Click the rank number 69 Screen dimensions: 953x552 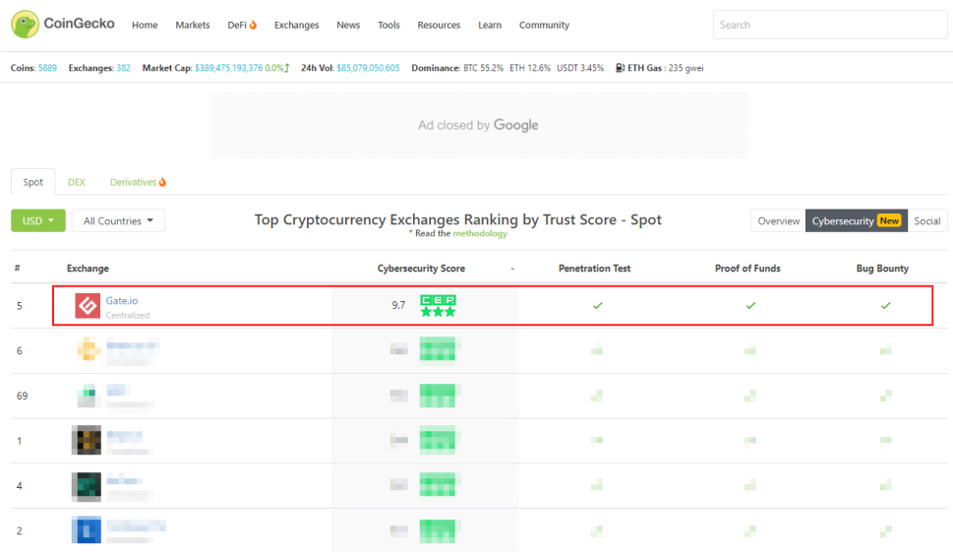click(x=22, y=396)
